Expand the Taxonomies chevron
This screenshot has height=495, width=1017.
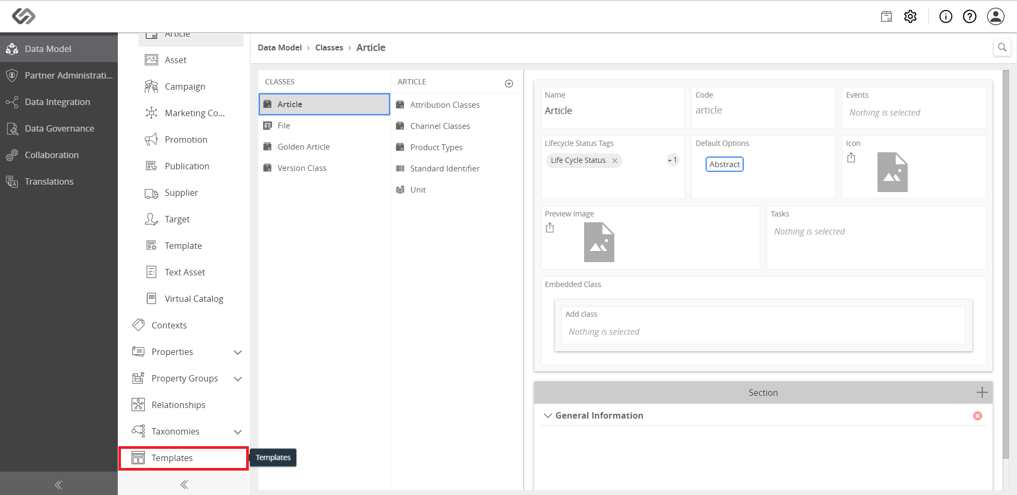coord(238,432)
